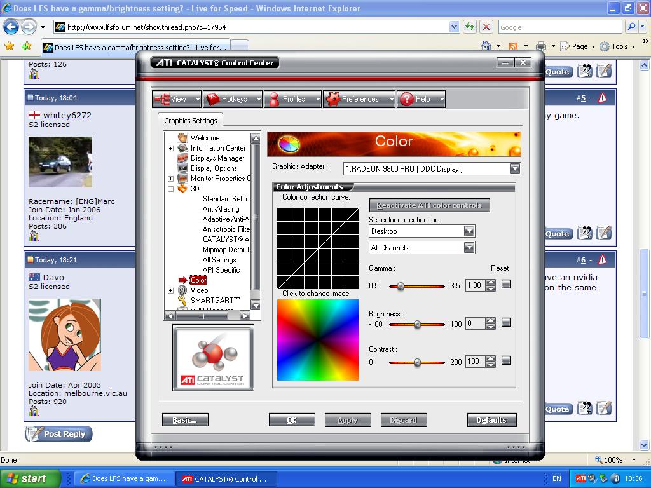Click the Gamma value field

[x=475, y=285]
